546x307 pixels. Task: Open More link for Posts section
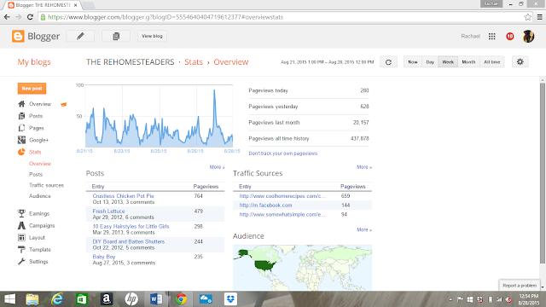tap(217, 167)
